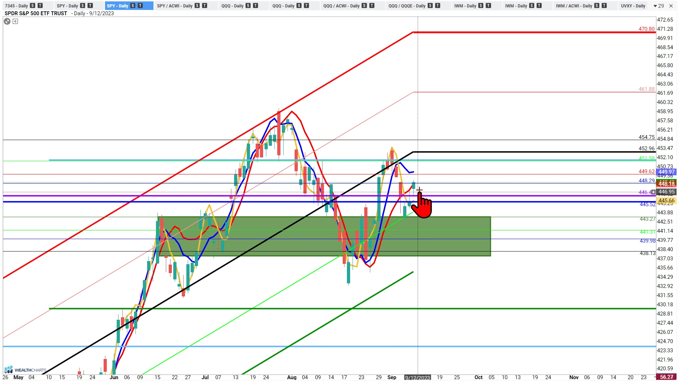Screen dimensions: 679x382
Task: Click the plus box icon below the chart title
Action: [x=15, y=21]
